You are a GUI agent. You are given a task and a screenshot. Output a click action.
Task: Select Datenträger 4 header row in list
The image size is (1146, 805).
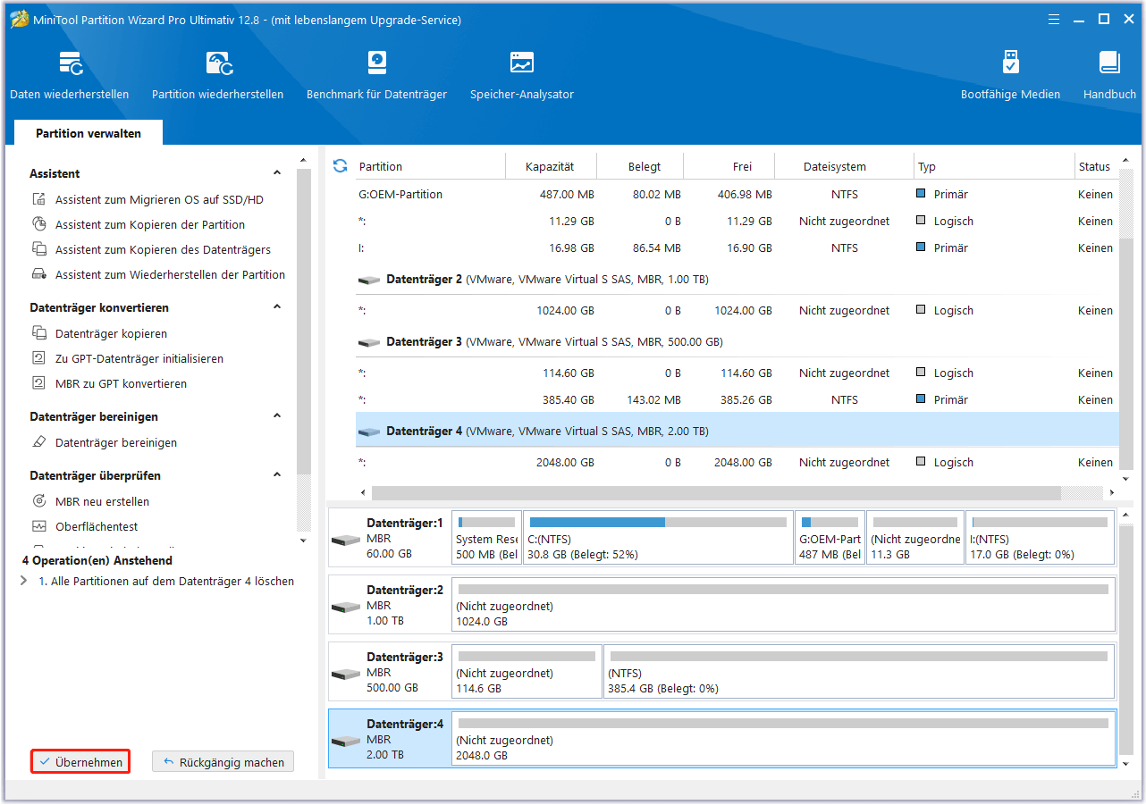tap(737, 431)
